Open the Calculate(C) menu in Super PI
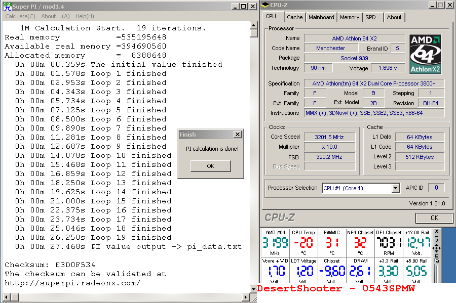Screen dimensions: 456x303 20,16
